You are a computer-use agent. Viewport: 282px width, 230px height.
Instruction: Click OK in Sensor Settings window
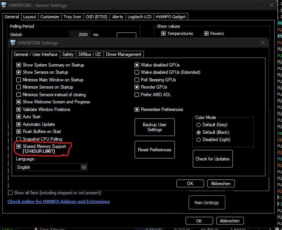click(199, 221)
